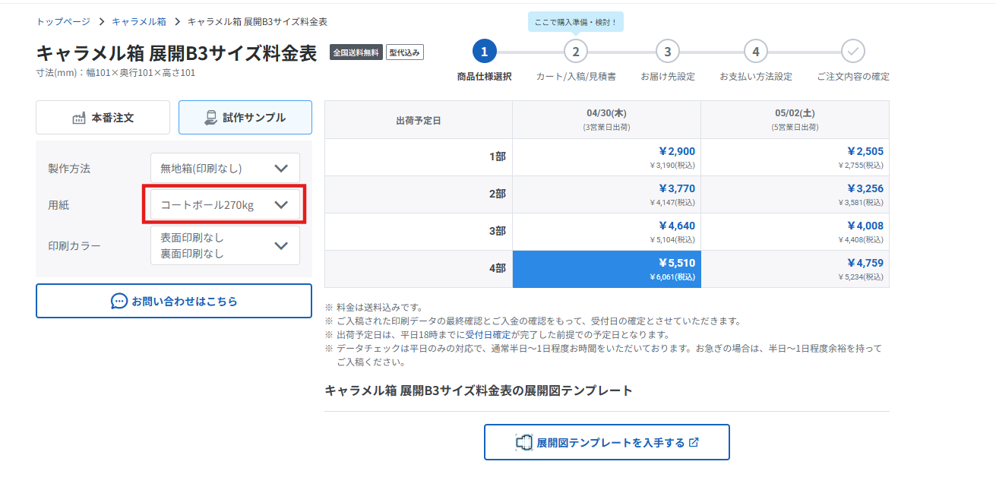The width and height of the screenshot is (996, 490).
Task: Click the ここで購入準備・検討! tooltip bubble
Action: click(x=576, y=22)
